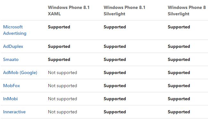Select Smaato's Windows Phone 8 Silverlight Supported cell

tap(179, 59)
